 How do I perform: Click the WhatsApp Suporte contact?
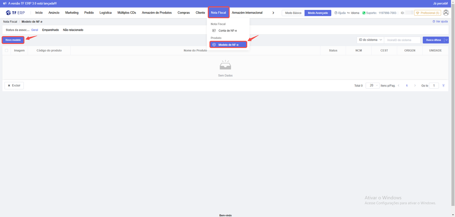point(379,13)
